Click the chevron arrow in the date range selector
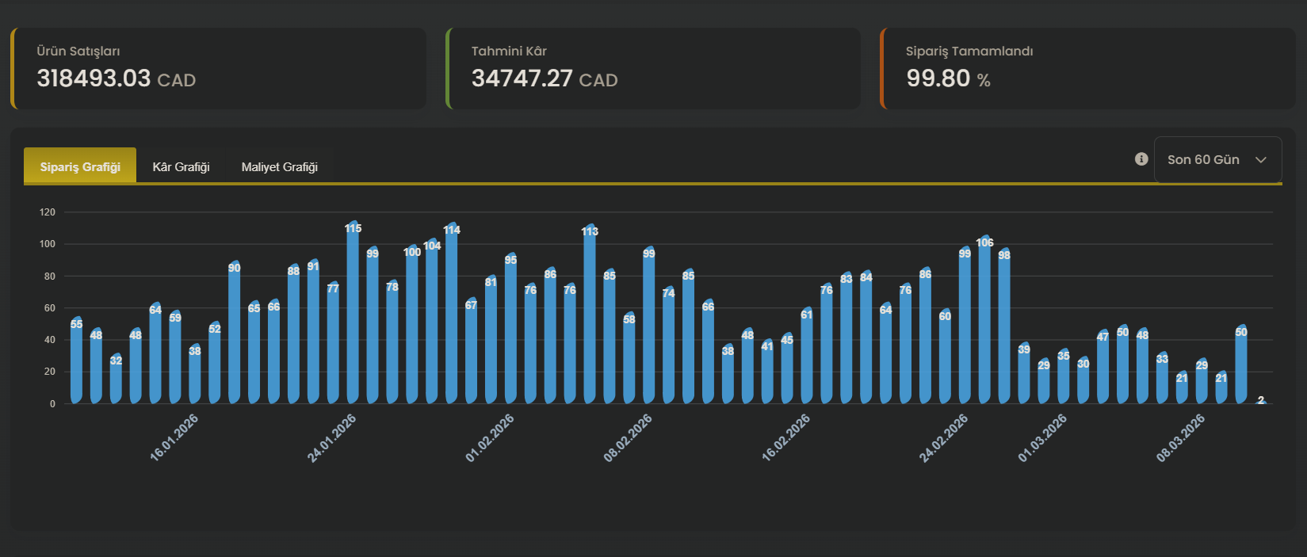Image resolution: width=1307 pixels, height=557 pixels. (x=1261, y=160)
